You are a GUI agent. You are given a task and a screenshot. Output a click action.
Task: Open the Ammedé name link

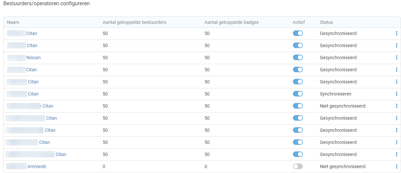(x=36, y=166)
